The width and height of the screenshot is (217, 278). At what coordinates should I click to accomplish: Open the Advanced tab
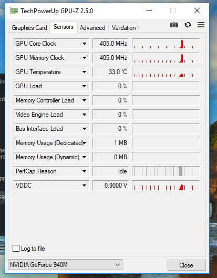(x=92, y=28)
